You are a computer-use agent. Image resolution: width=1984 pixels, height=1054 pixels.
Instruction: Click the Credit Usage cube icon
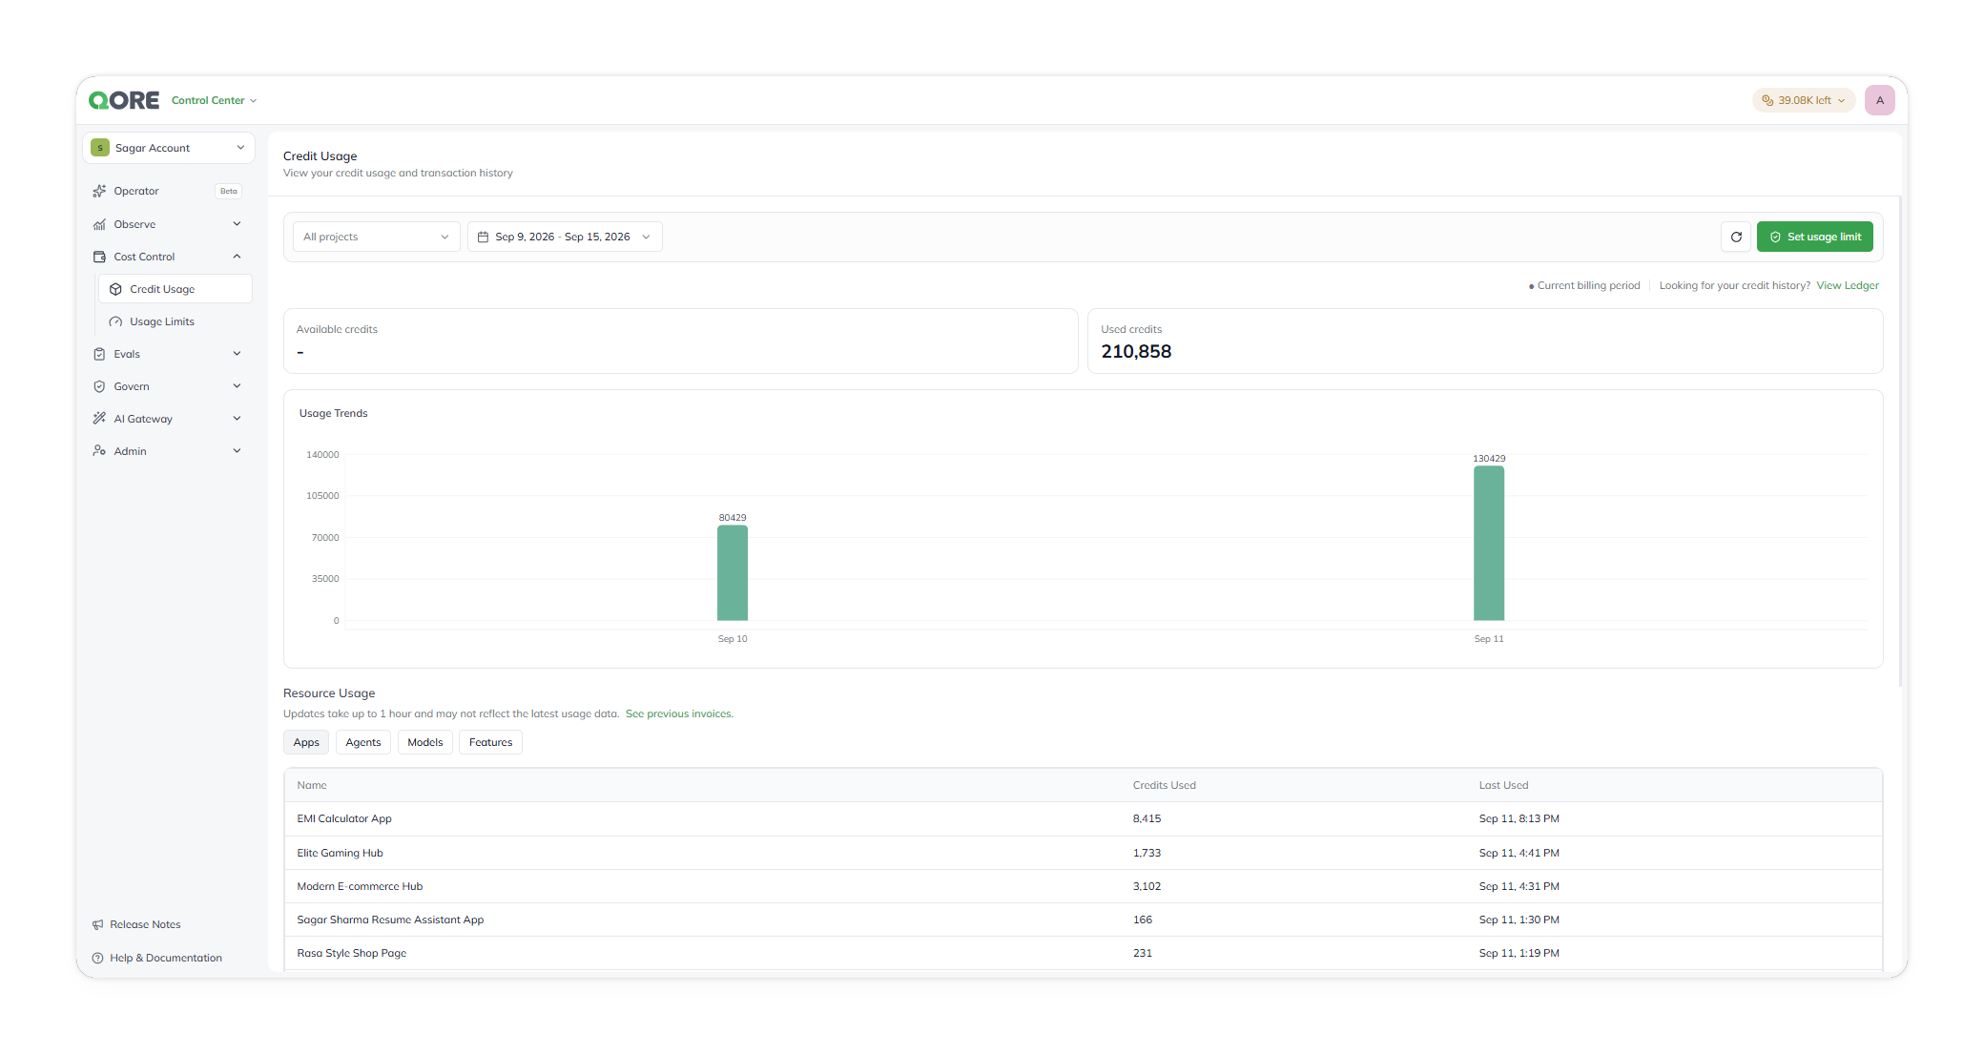click(115, 289)
